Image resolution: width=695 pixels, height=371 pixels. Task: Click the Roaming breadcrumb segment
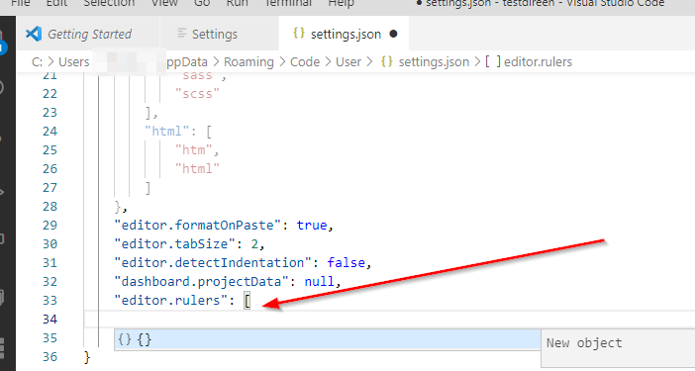pos(248,62)
